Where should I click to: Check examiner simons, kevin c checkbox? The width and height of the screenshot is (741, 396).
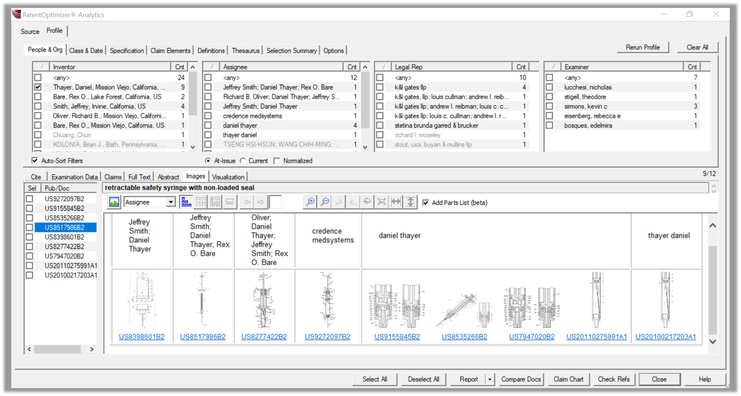(549, 106)
